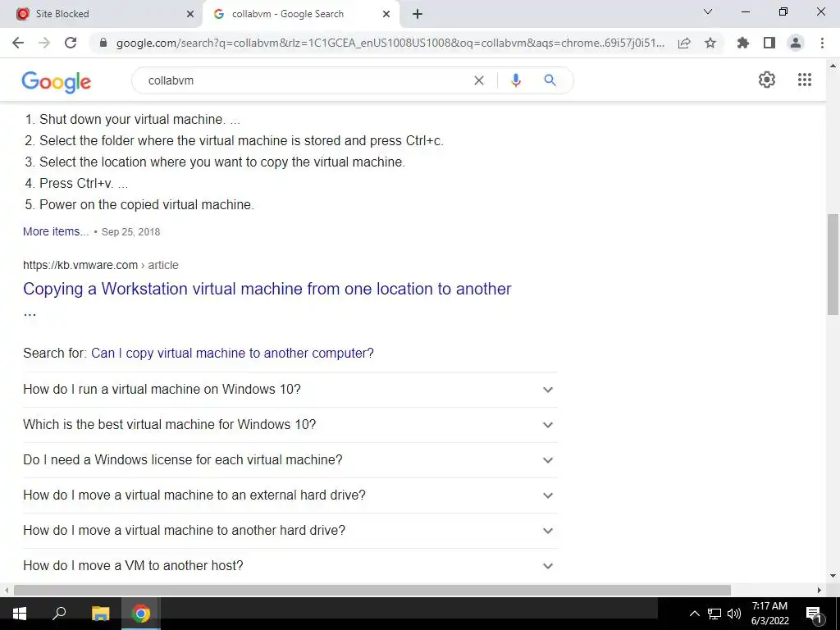Open the tab search chevron
Viewport: 840px width, 630px height.
point(708,11)
